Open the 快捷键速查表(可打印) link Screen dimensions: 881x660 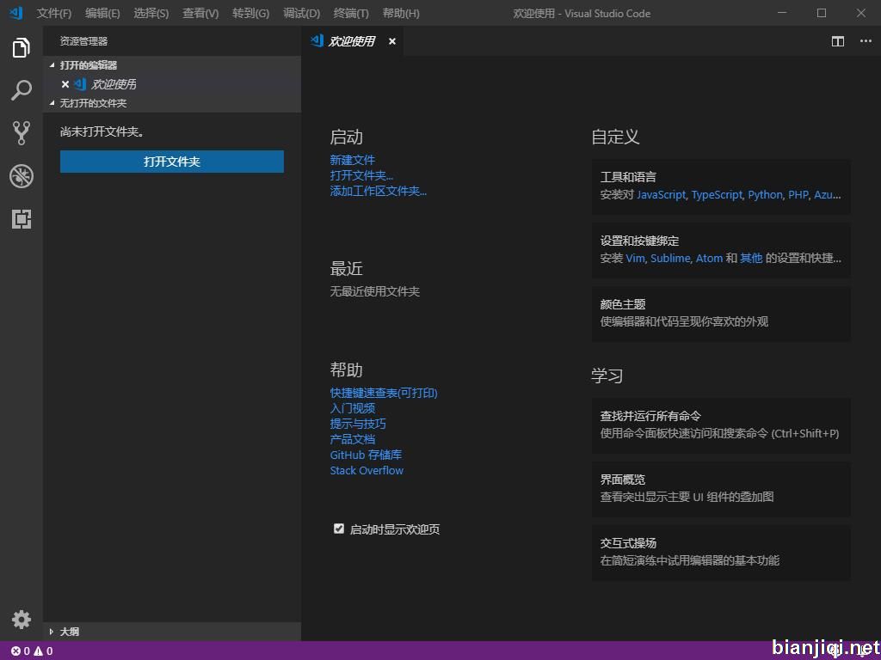pyautogui.click(x=384, y=393)
